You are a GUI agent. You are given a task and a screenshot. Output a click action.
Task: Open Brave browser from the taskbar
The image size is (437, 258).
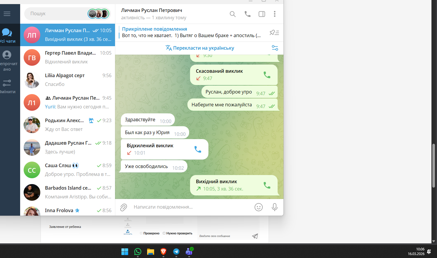coord(163,252)
